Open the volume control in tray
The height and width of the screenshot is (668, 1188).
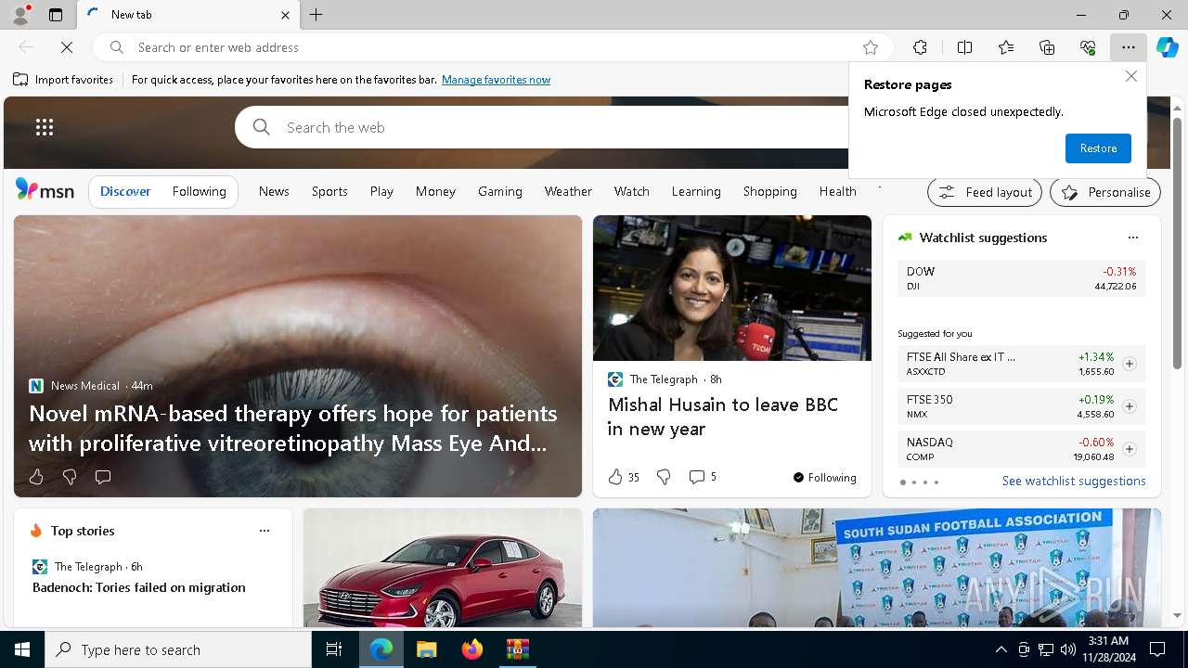point(1067,649)
